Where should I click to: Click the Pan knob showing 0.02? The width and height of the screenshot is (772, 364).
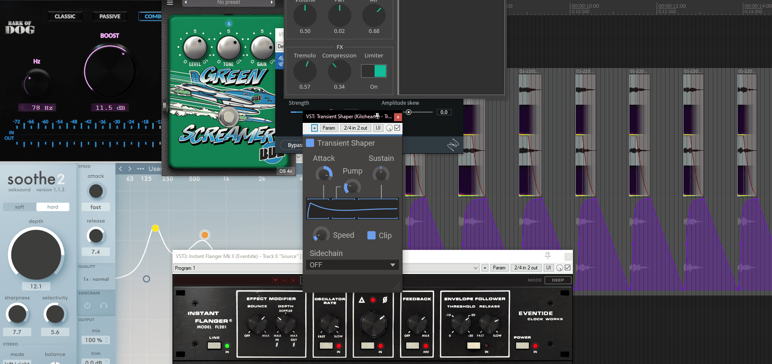[x=339, y=14]
